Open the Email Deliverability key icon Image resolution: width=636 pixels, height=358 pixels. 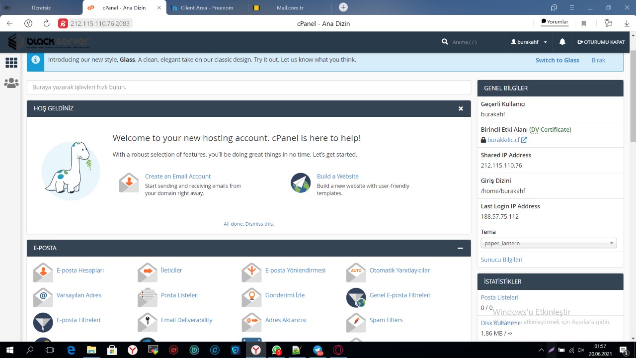pyautogui.click(x=148, y=322)
